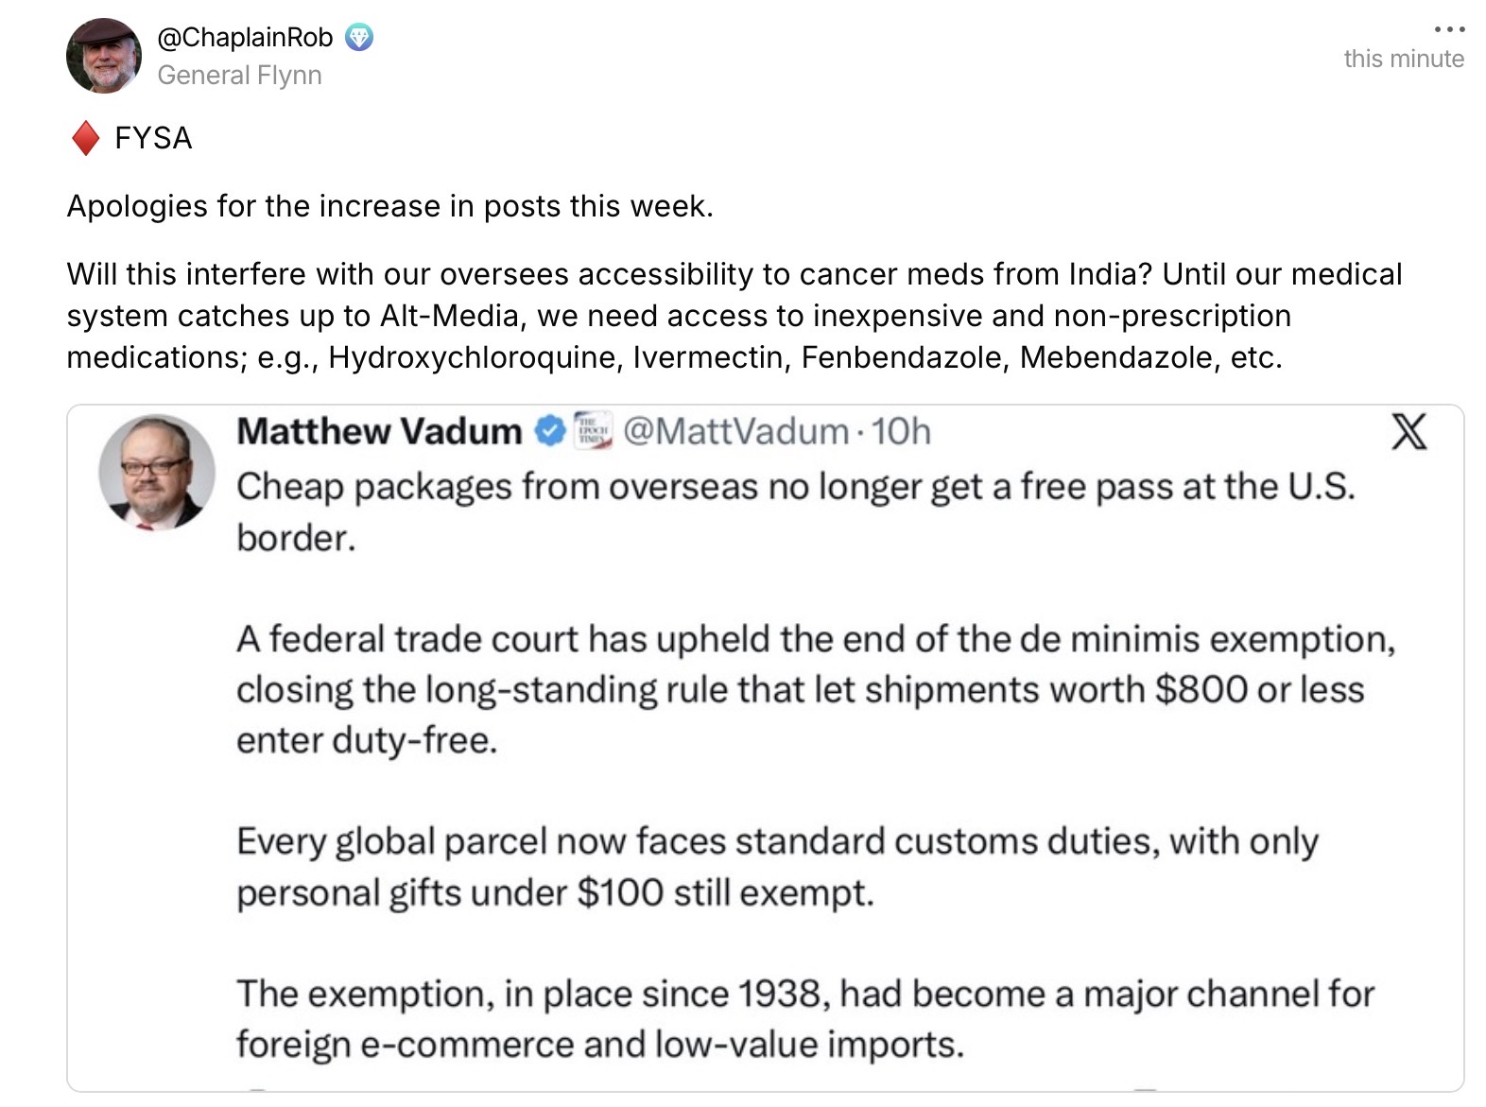1486x1107 pixels.
Task: Click the 'this minute' post timestamp
Action: 1404,59
